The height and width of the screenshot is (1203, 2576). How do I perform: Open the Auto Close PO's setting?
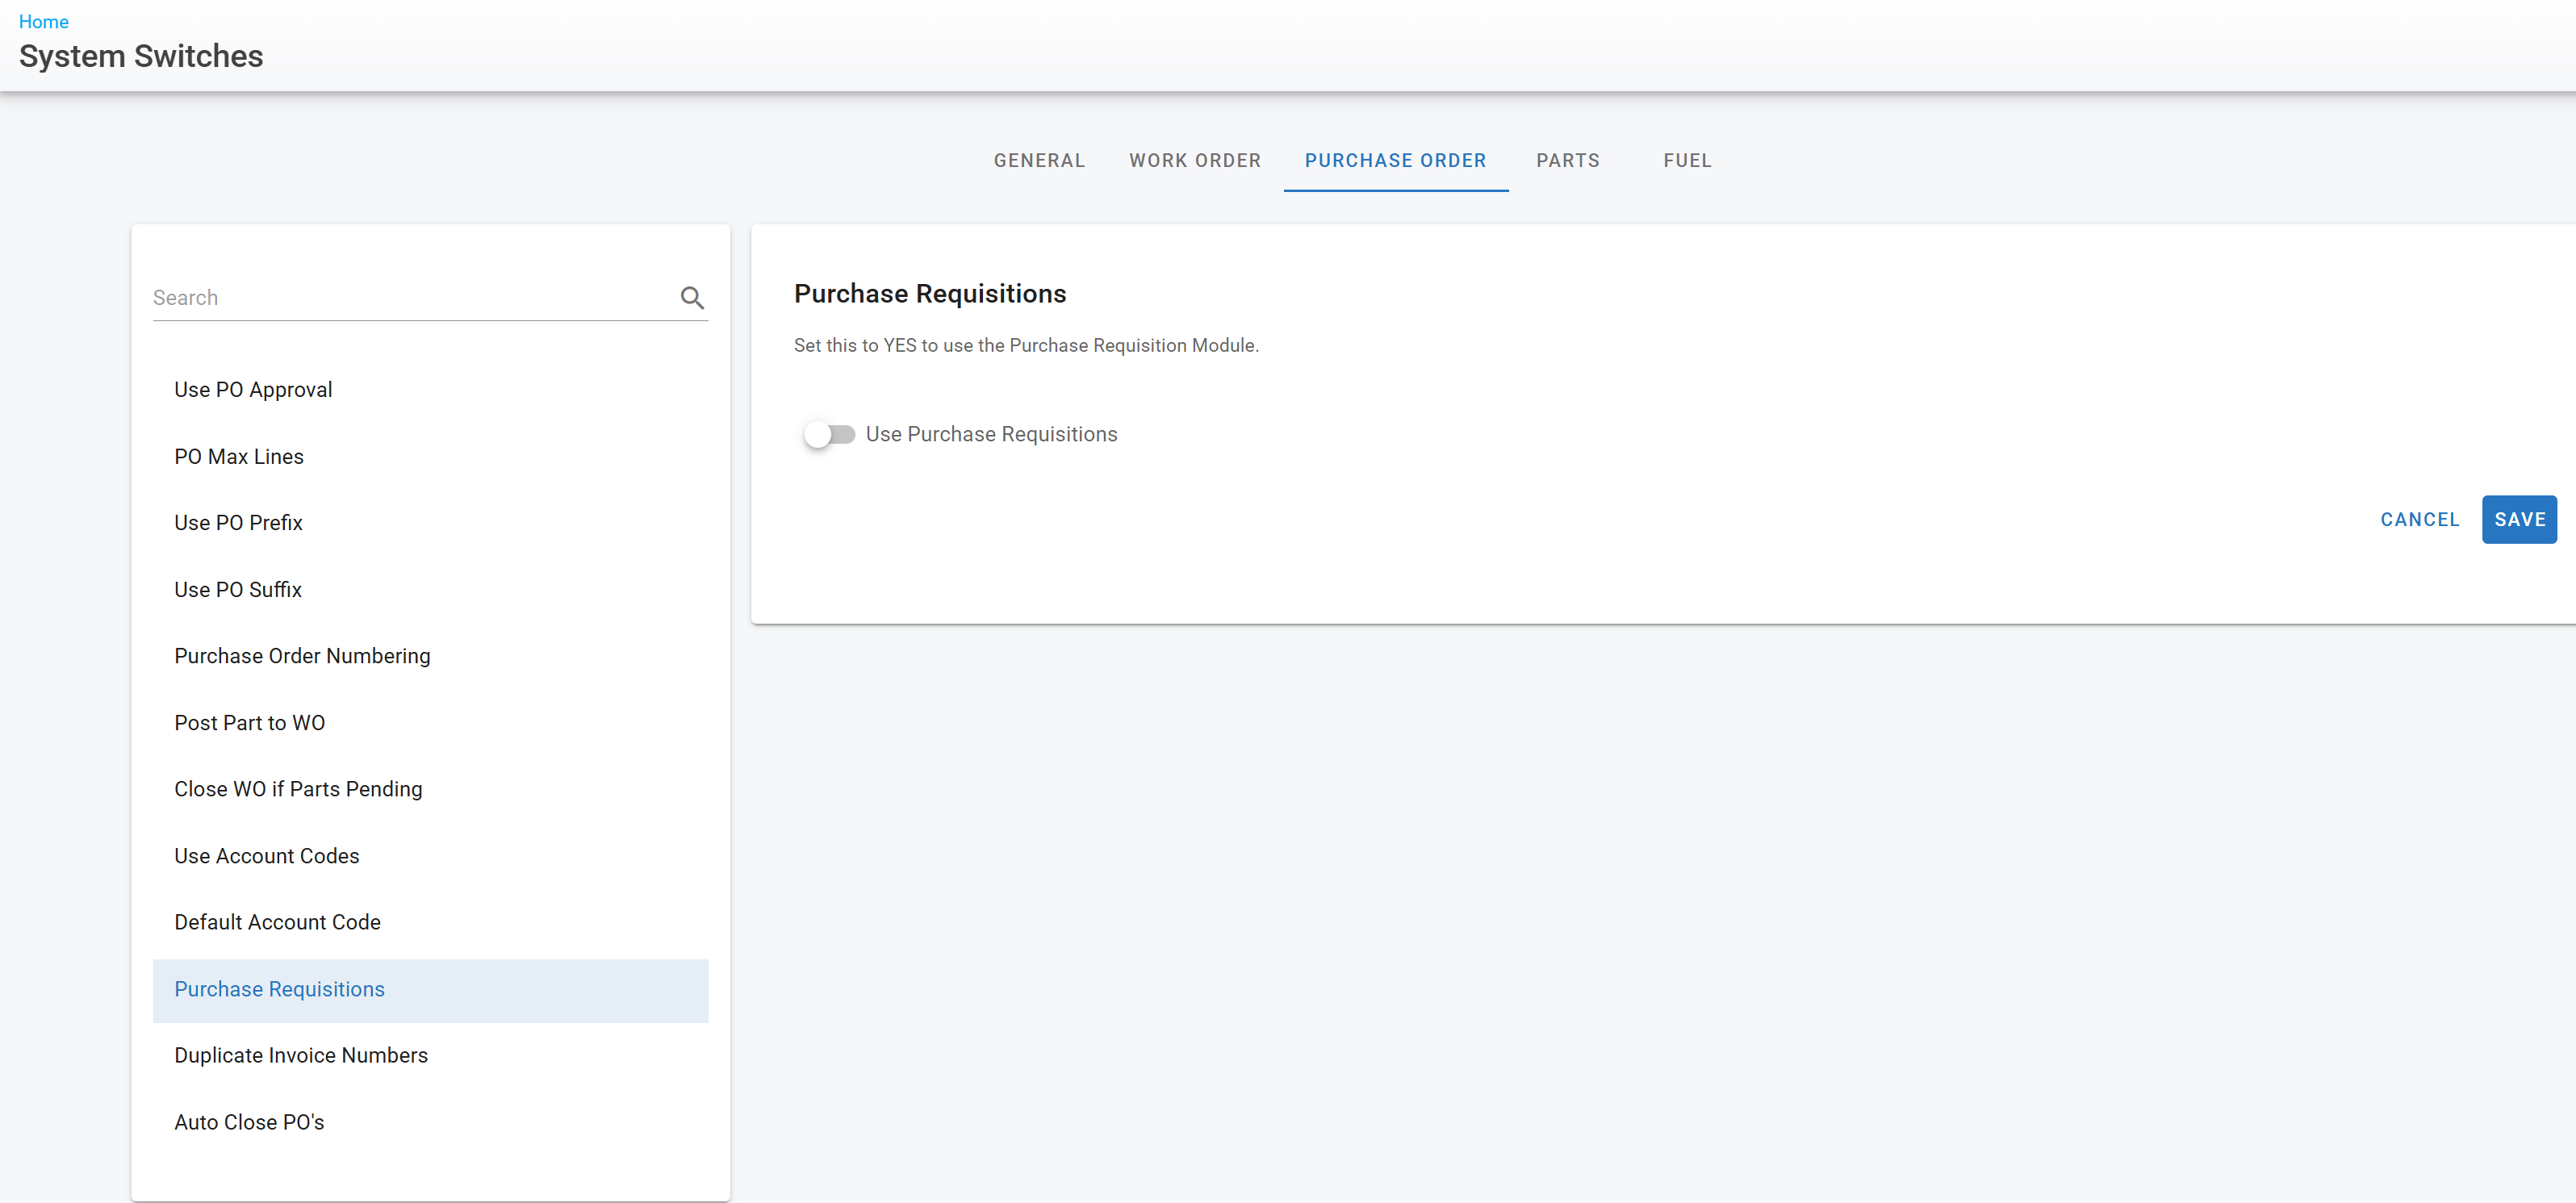249,1122
